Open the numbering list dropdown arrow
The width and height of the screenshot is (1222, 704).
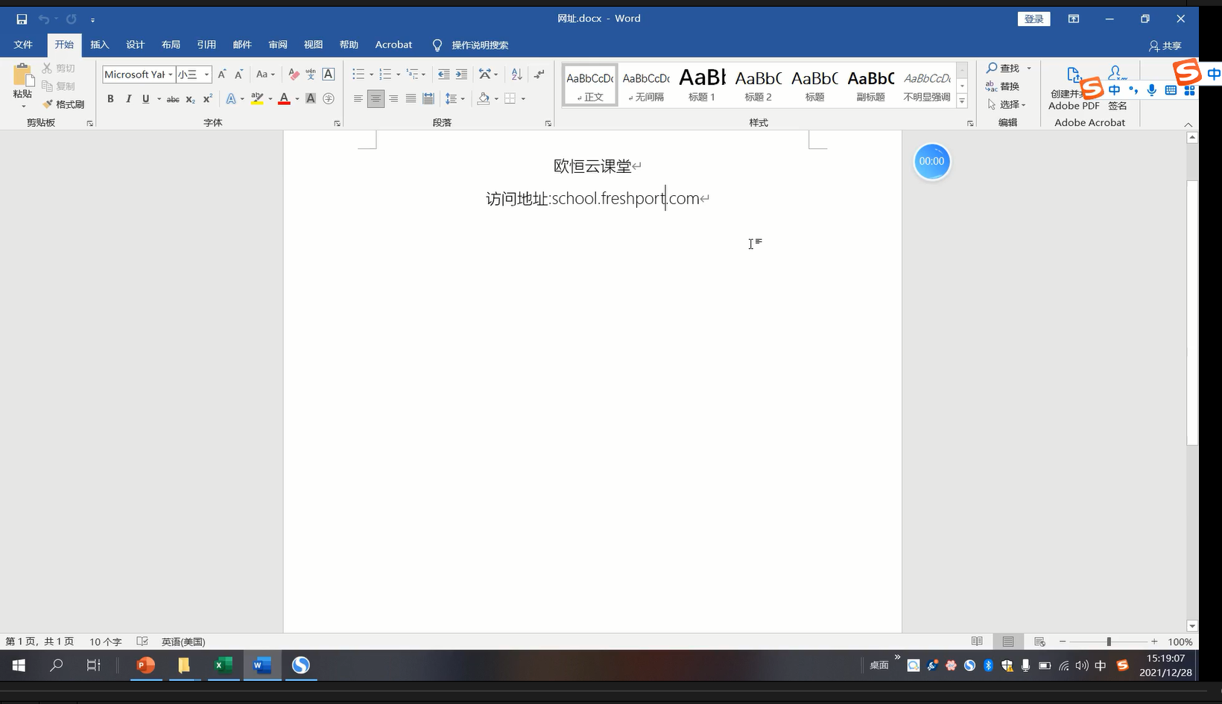[x=398, y=74]
